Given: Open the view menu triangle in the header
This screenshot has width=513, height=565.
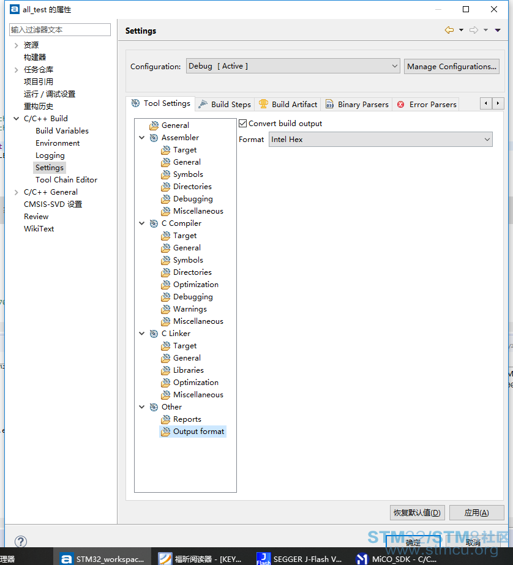Looking at the screenshot, I should click(x=498, y=30).
